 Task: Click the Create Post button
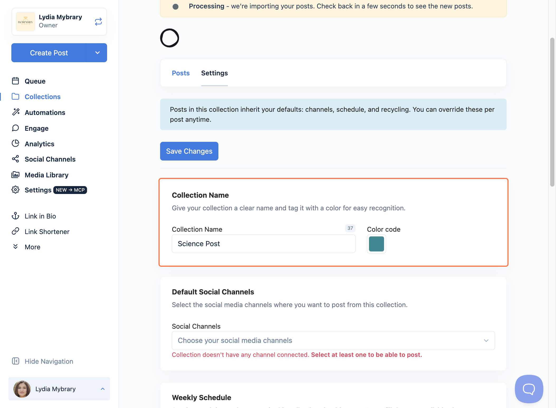pyautogui.click(x=49, y=53)
